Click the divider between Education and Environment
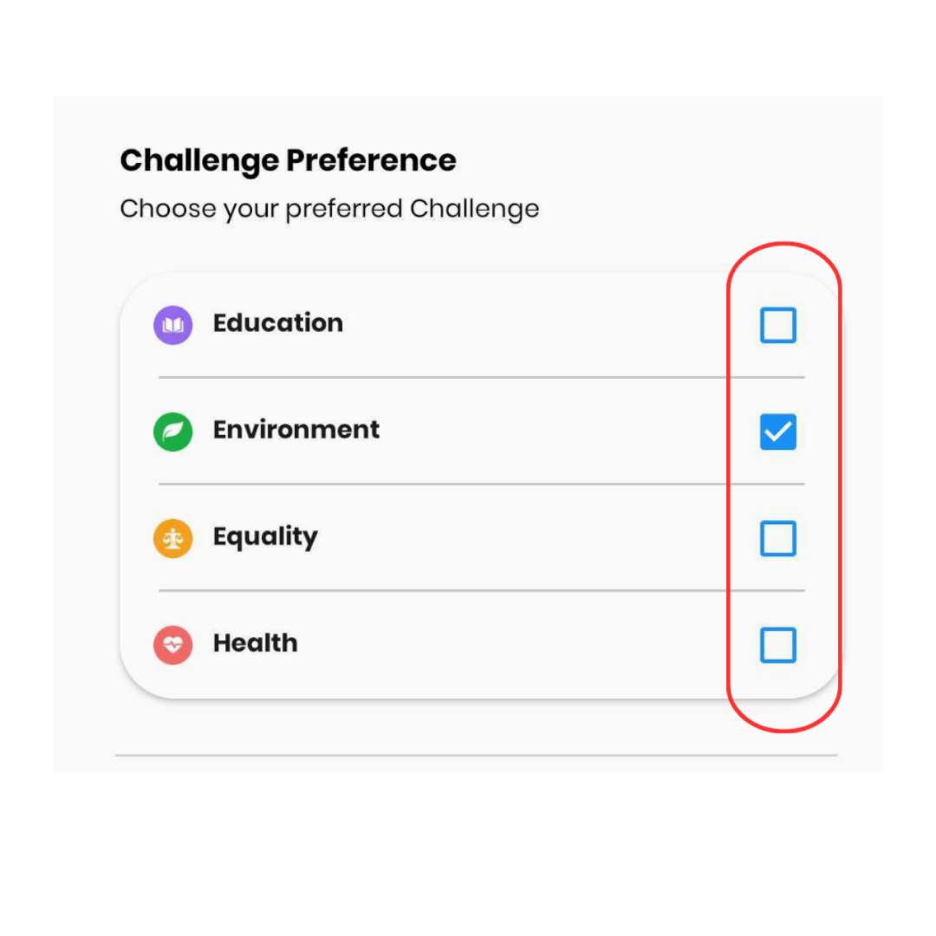The width and height of the screenshot is (936, 936). [482, 377]
